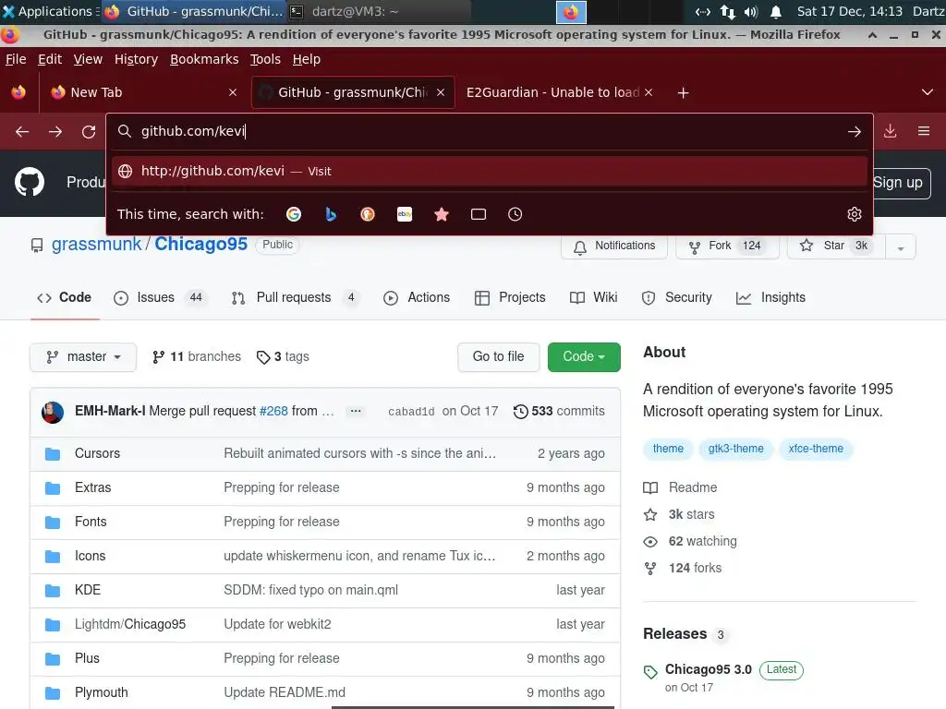Click the GitHub Octocat logo
The width and height of the screenshot is (946, 709).
(x=30, y=182)
